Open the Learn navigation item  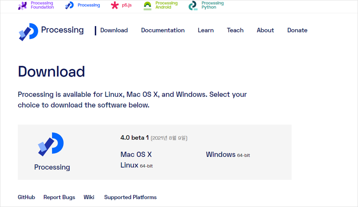206,30
